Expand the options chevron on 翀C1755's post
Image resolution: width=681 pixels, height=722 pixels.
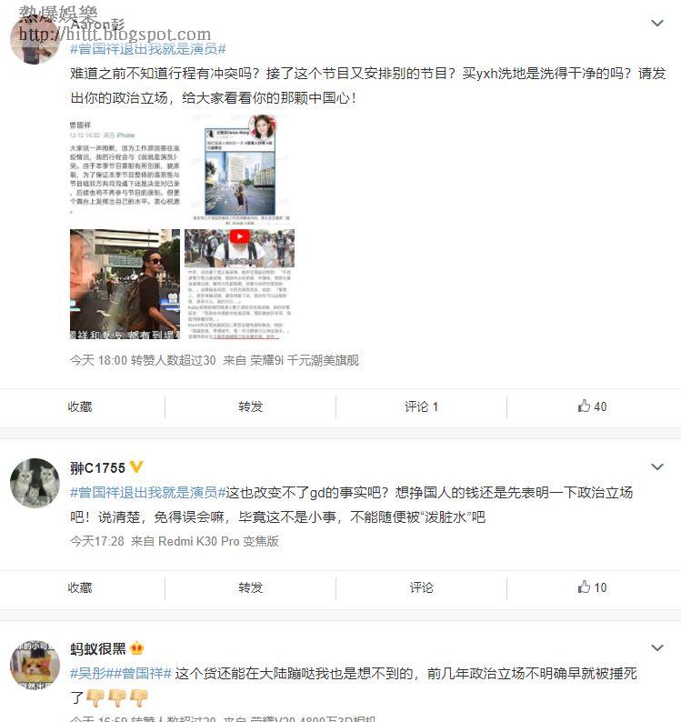click(x=657, y=466)
